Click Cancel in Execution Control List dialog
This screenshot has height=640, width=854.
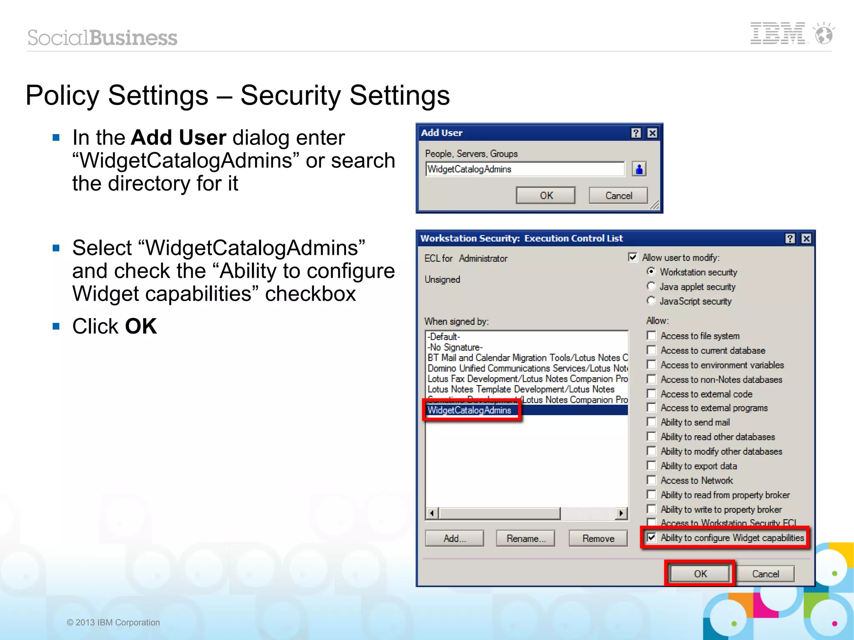coord(765,574)
